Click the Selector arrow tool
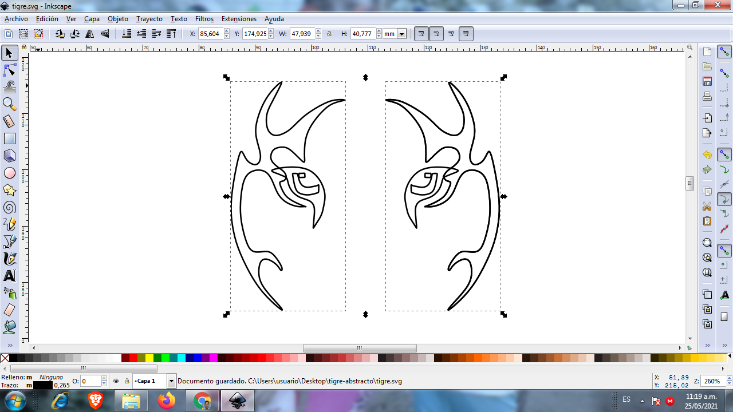The image size is (733, 412). pyautogui.click(x=9, y=53)
